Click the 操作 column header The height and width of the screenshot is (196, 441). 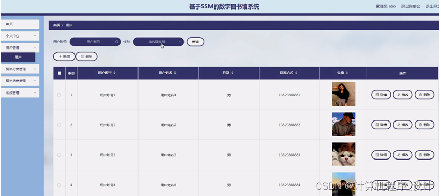coord(403,73)
